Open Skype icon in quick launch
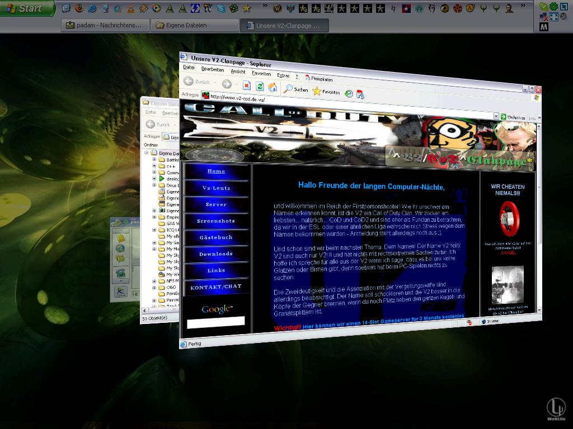Viewport: 573px width, 429px height. tap(221, 8)
